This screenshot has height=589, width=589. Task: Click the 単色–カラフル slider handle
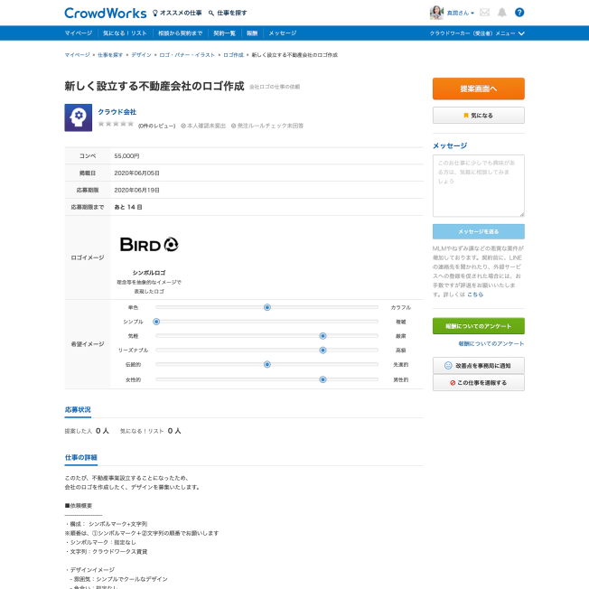[267, 307]
